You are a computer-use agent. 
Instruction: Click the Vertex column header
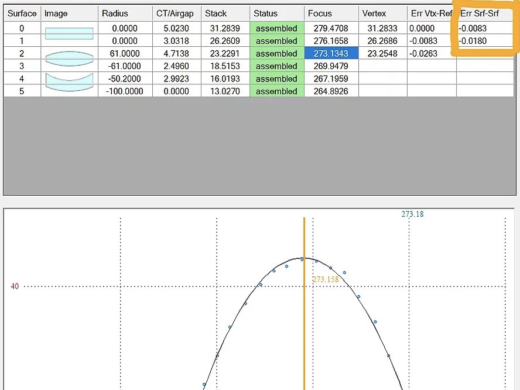click(383, 13)
